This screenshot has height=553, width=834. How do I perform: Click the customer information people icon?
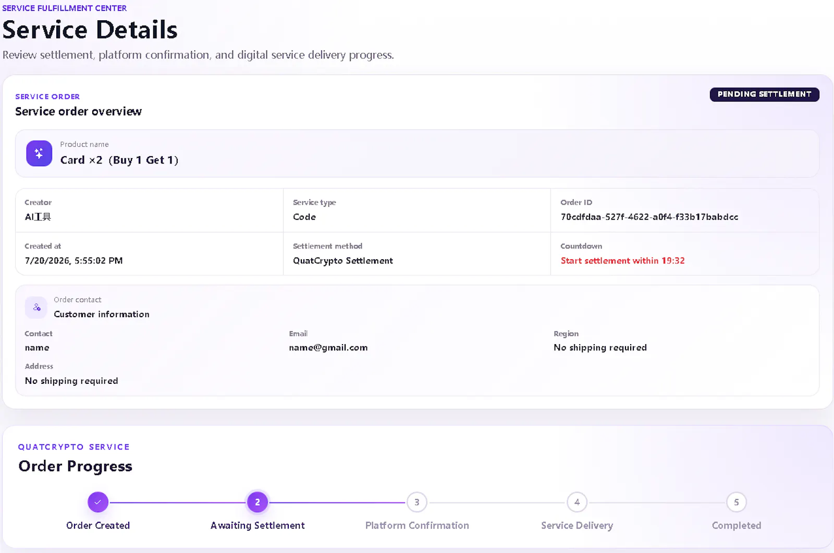pyautogui.click(x=36, y=307)
